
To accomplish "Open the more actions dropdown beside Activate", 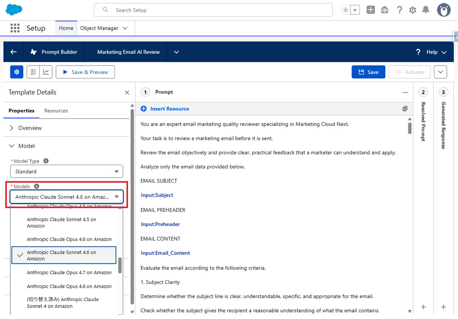I will pyautogui.click(x=440, y=72).
